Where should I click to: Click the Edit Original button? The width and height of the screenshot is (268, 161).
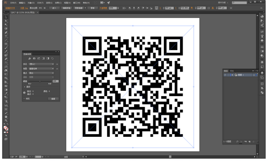tap(67, 8)
